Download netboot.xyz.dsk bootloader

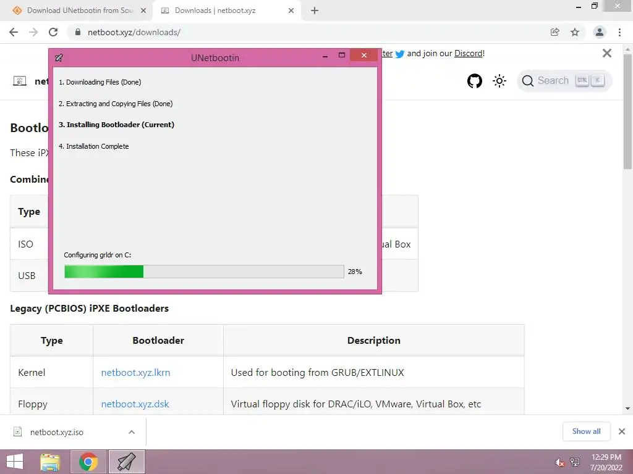coord(135,404)
